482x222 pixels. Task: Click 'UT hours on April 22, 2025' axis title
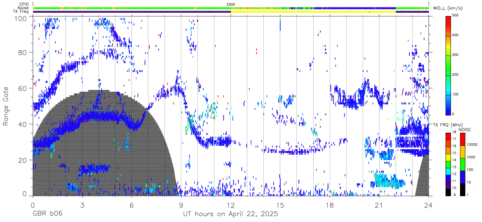click(x=231, y=214)
